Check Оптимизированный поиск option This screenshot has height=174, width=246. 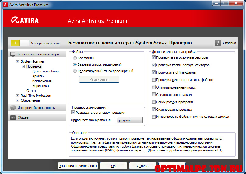pyautogui.click(x=153, y=87)
